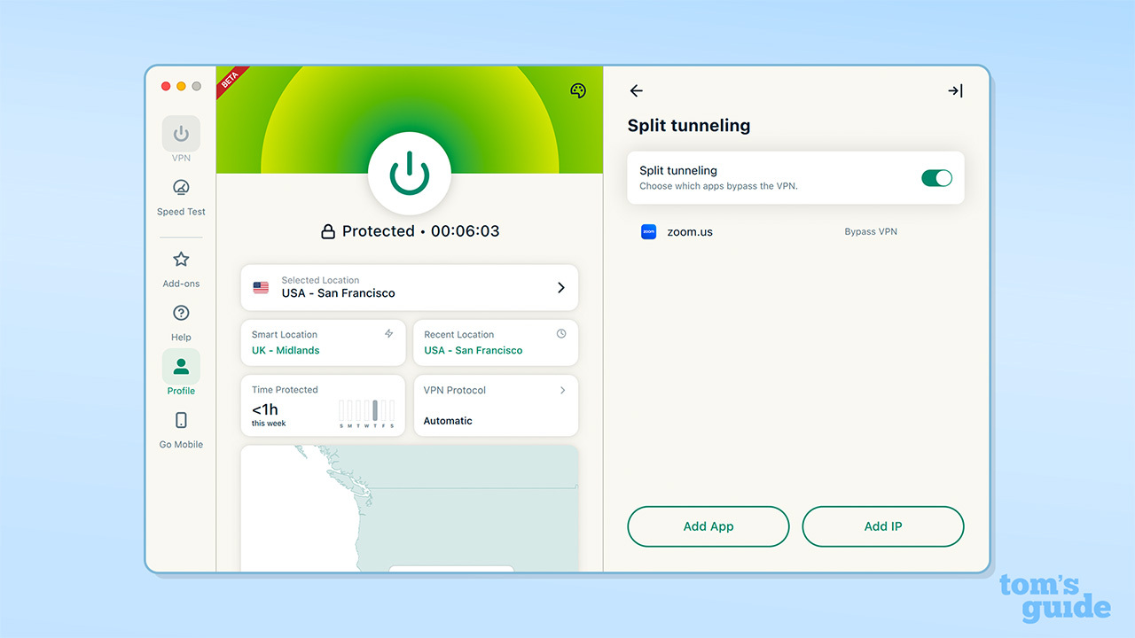
Task: Disable the Split tunneling switch
Action: point(936,178)
